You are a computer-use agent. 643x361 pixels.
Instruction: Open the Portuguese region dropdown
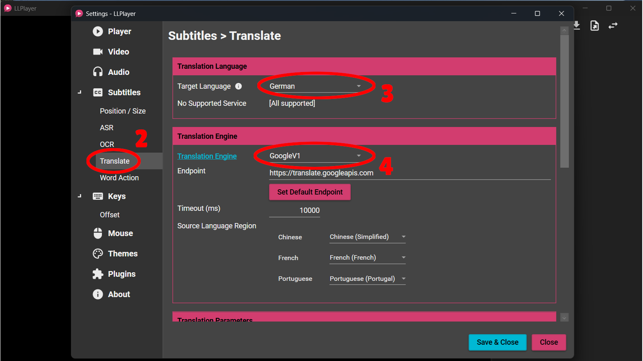(367, 279)
